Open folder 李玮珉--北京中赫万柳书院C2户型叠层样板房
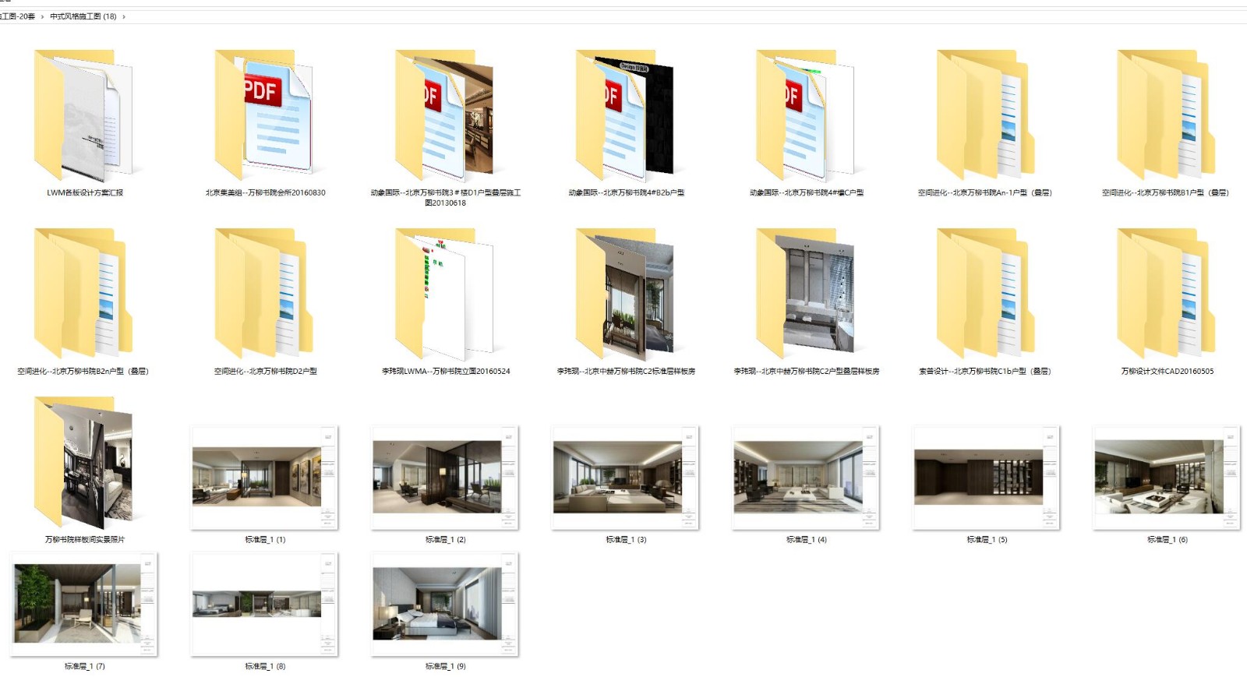Image resolution: width=1247 pixels, height=677 pixels. pos(806,293)
